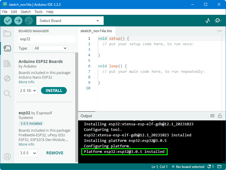Remove the esp32 Espressif package
226x170 pixels.
coord(55,153)
